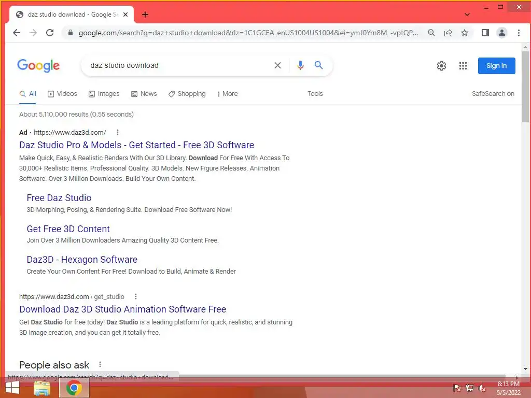Expand the More search categories

tap(227, 94)
